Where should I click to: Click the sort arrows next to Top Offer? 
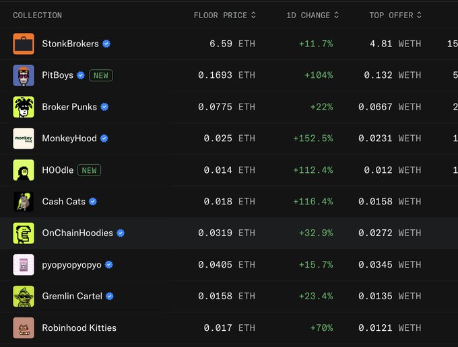click(419, 15)
